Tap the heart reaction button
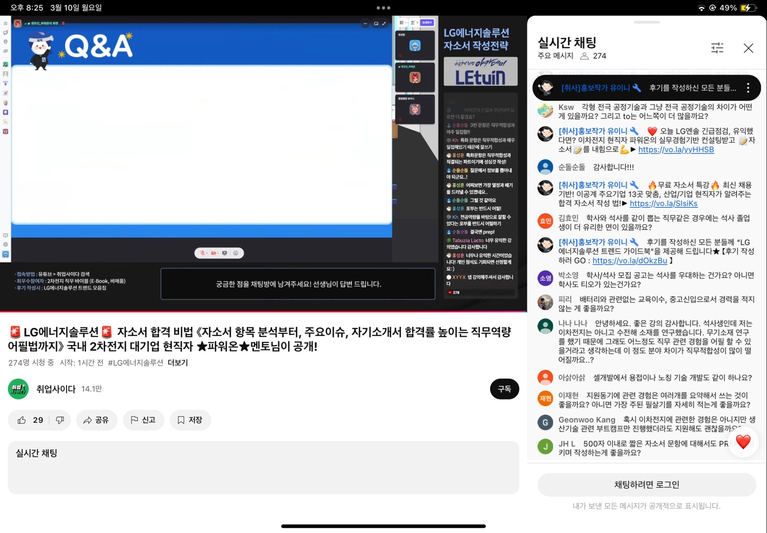The width and height of the screenshot is (767, 533). coord(742,441)
